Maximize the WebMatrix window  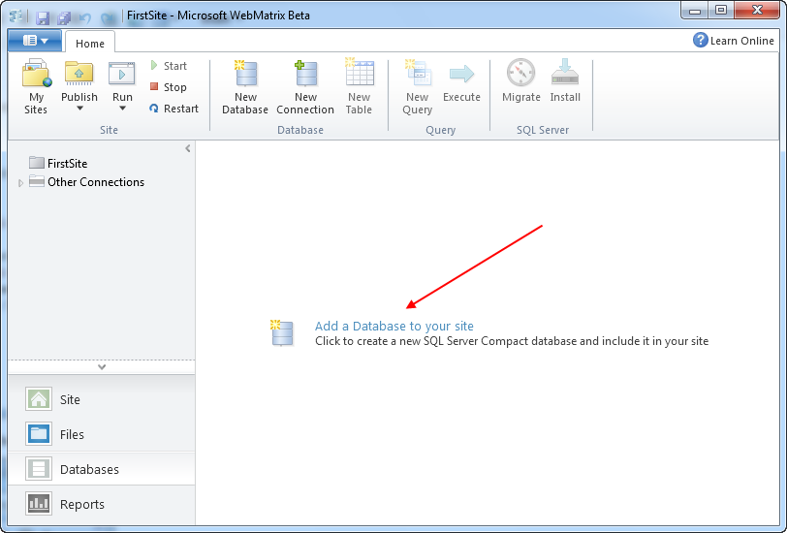721,11
